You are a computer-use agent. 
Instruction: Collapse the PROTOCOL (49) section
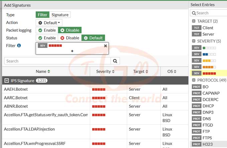click(194, 80)
